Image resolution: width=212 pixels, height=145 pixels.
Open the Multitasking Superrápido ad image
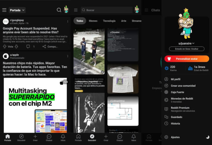35,105
